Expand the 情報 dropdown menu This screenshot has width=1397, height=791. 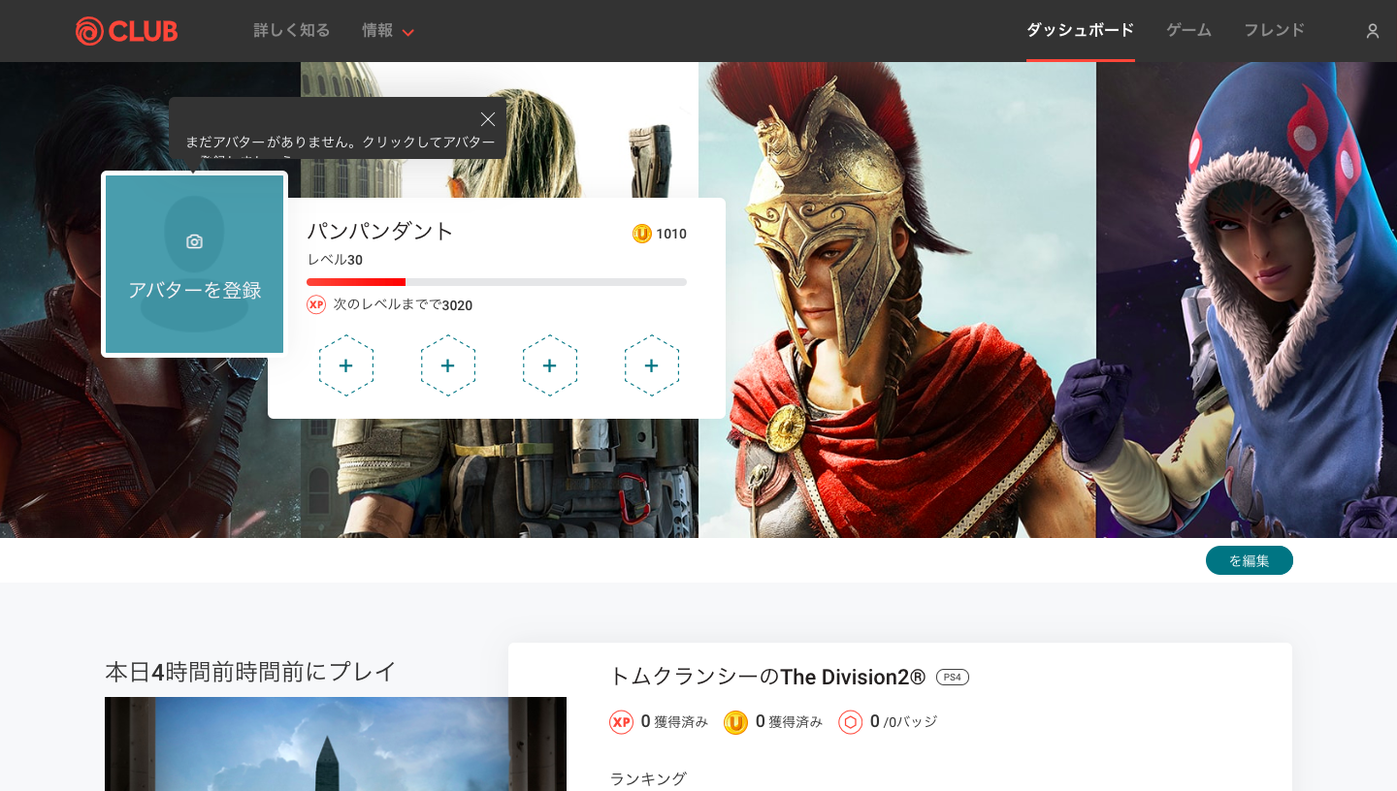click(x=388, y=31)
